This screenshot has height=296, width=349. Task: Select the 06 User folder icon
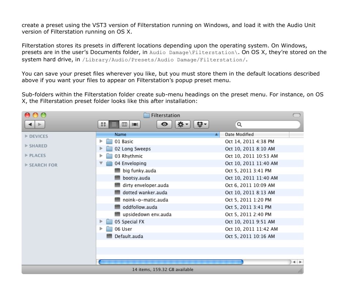pos(109,229)
